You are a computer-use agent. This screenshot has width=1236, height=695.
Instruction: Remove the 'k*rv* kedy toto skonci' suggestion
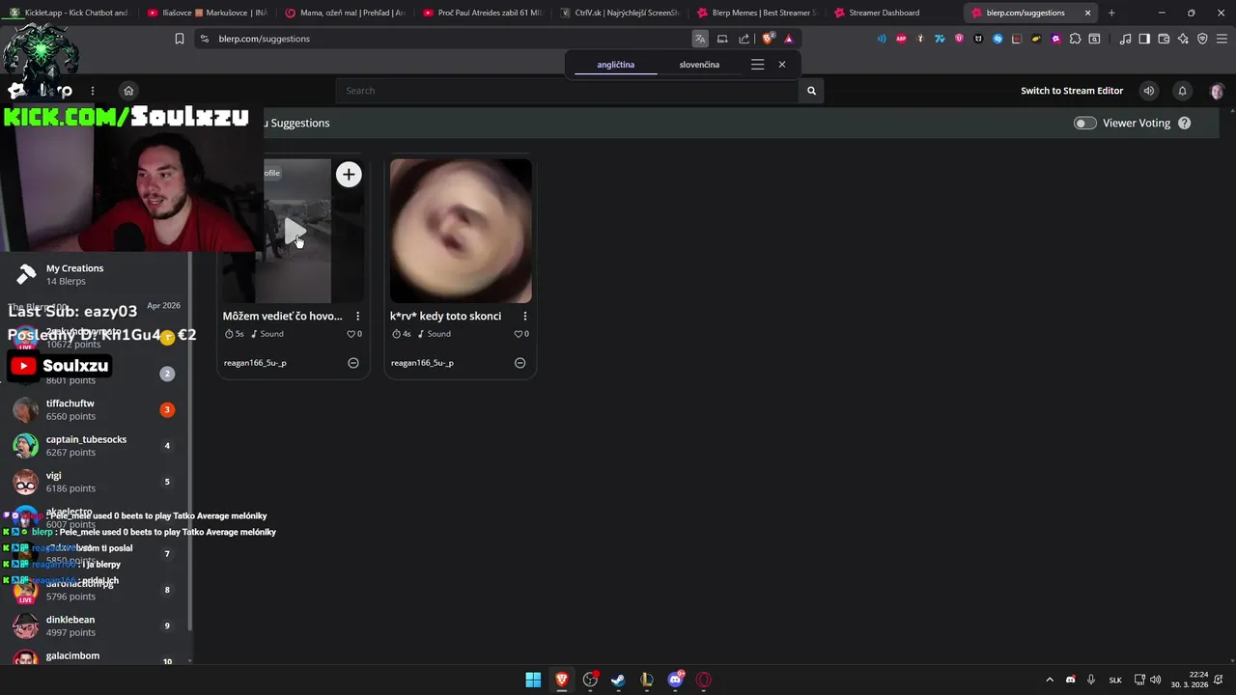pyautogui.click(x=520, y=363)
